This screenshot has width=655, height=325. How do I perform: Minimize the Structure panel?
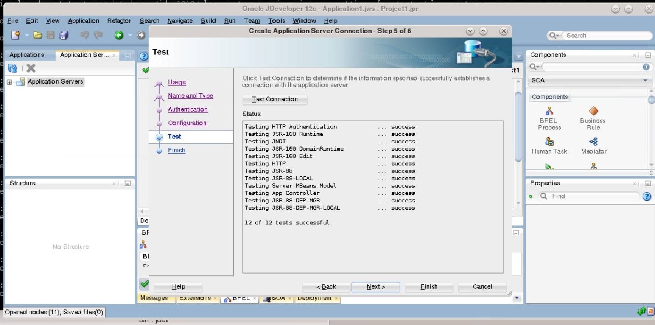click(x=128, y=183)
